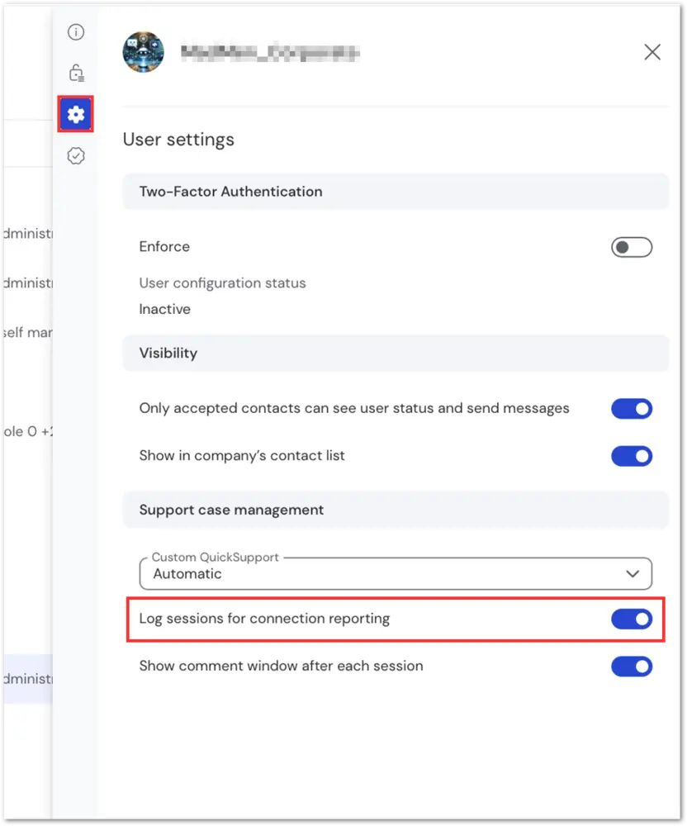This screenshot has height=826, width=687.
Task: Click the 'ole 0 +' row in background list
Action: [28, 431]
